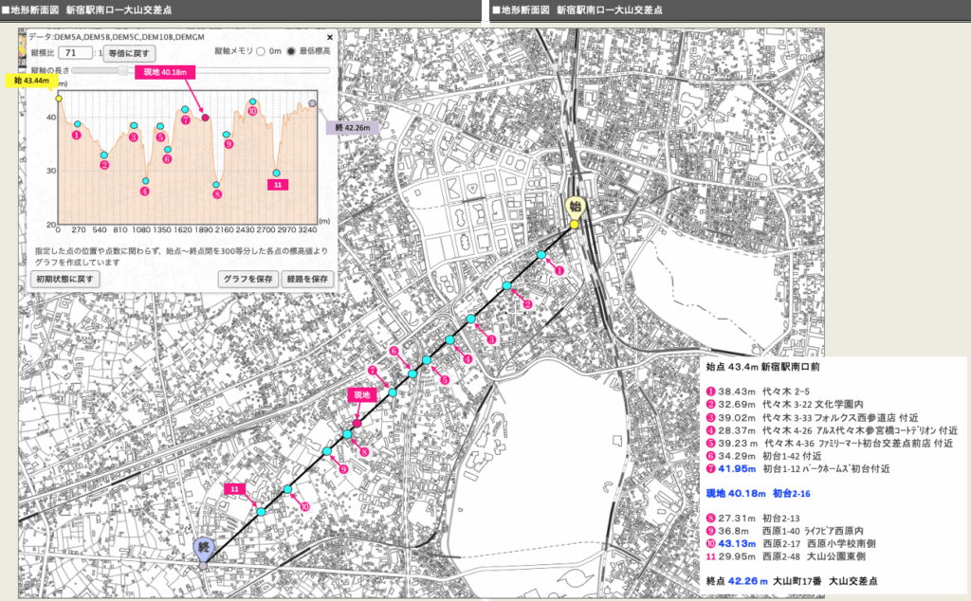
Task: Click the 38.43m 代々木 2-5 list row
Action: pos(758,392)
